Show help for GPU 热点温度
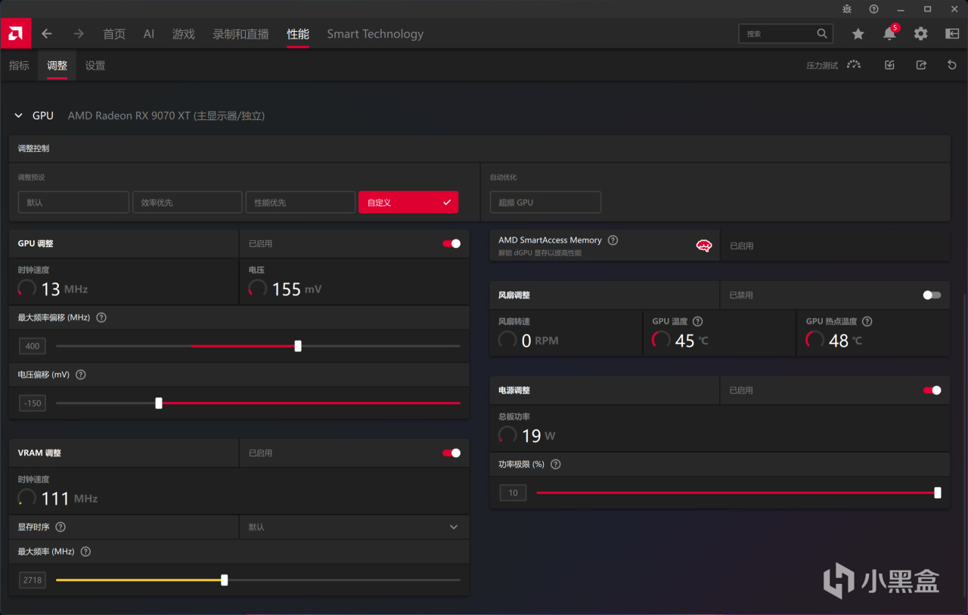 click(867, 321)
